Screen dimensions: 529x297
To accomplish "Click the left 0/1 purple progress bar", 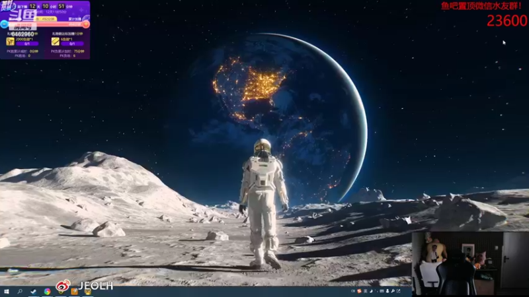I will (27, 44).
